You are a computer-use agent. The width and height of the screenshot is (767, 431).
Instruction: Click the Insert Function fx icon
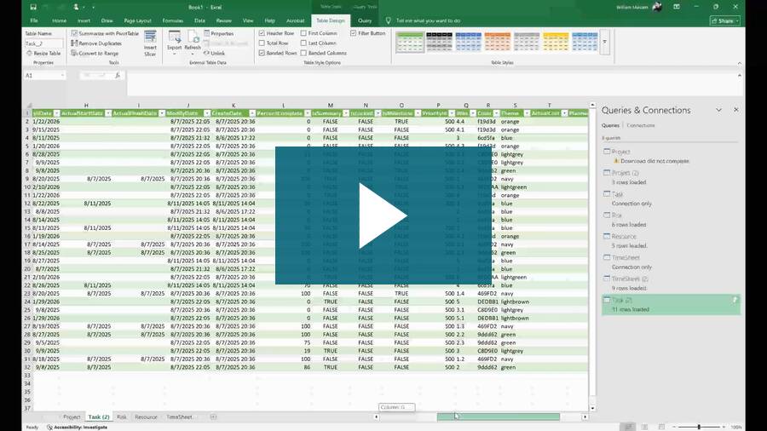pos(118,75)
